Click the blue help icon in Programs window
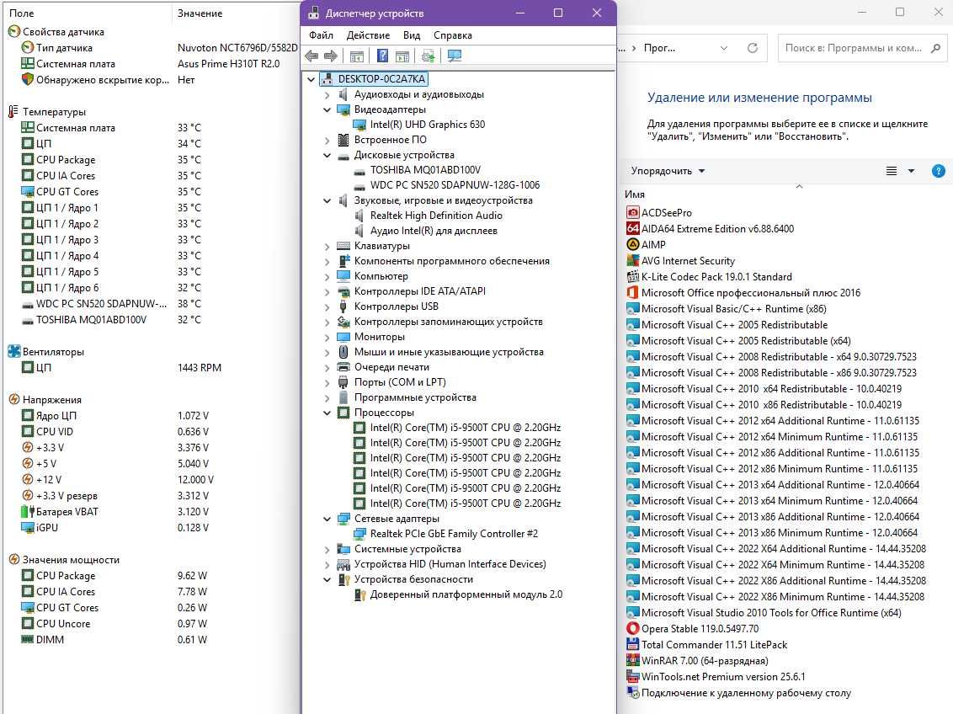The width and height of the screenshot is (953, 714). tap(939, 172)
